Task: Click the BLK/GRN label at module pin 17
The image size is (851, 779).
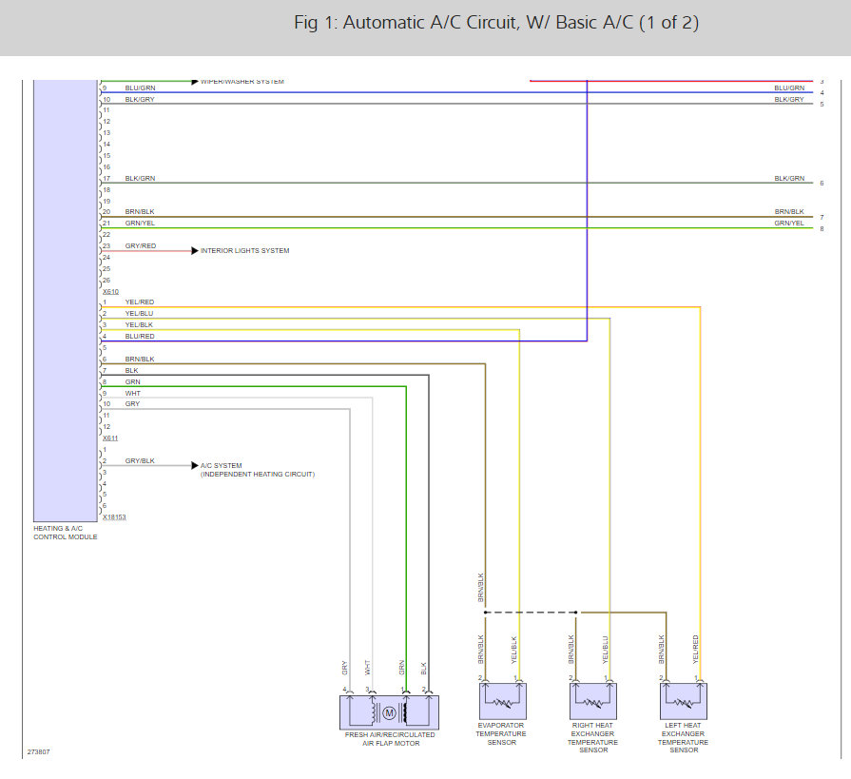Action: coord(140,178)
